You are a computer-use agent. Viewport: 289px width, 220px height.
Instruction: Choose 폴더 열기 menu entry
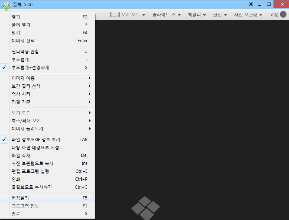47,25
